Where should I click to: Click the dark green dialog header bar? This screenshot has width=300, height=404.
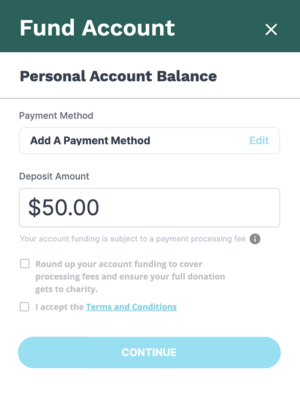click(x=150, y=26)
